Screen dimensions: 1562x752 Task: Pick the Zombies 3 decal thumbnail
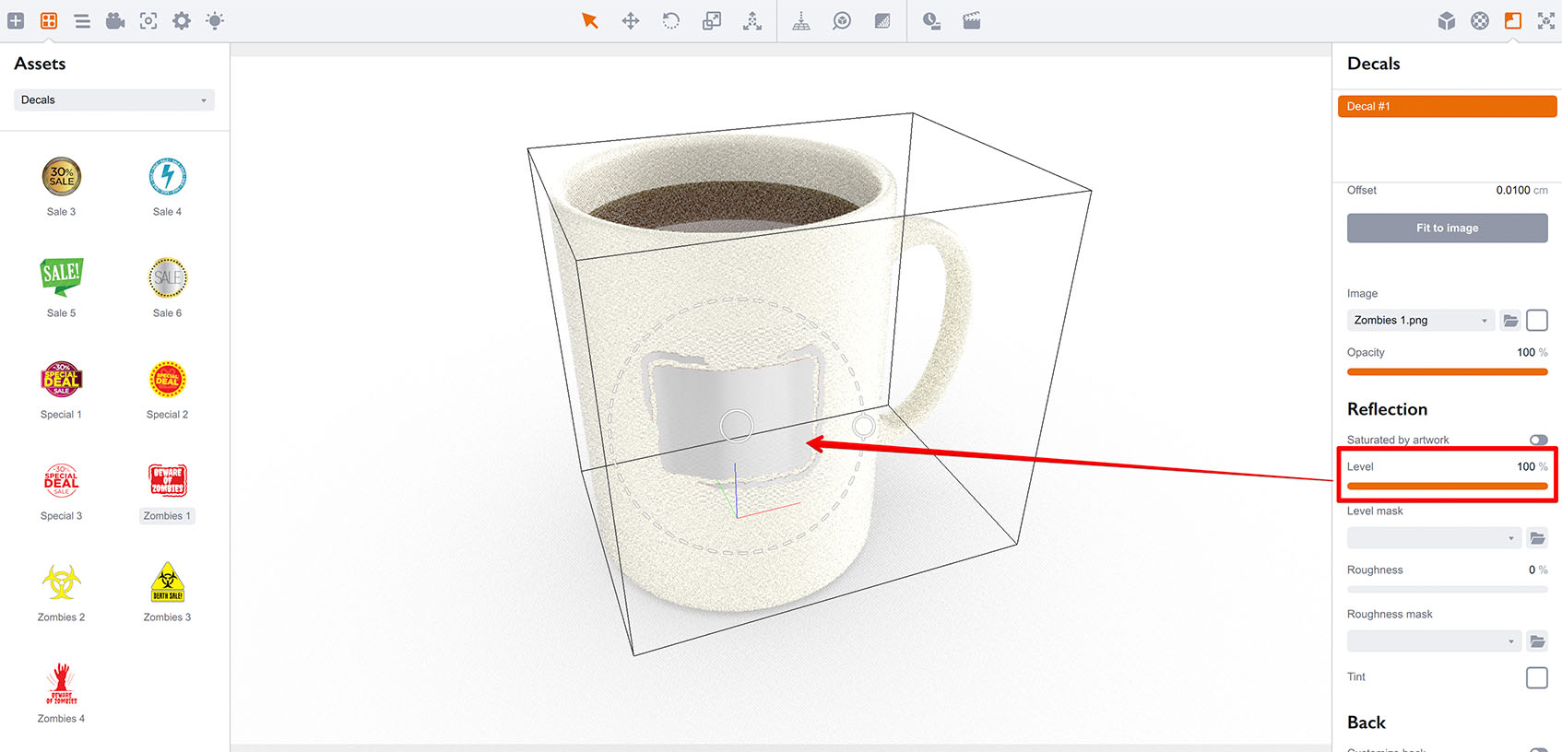point(167,582)
